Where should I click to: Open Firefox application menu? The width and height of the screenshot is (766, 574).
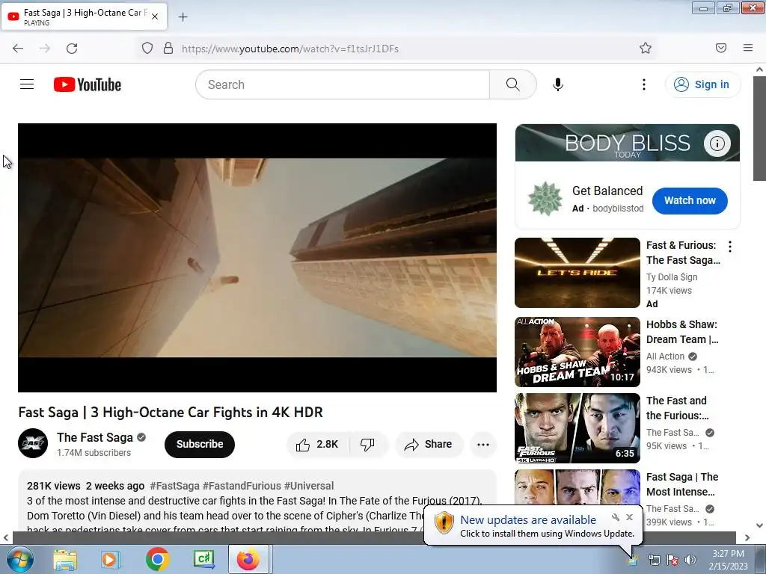click(x=748, y=48)
